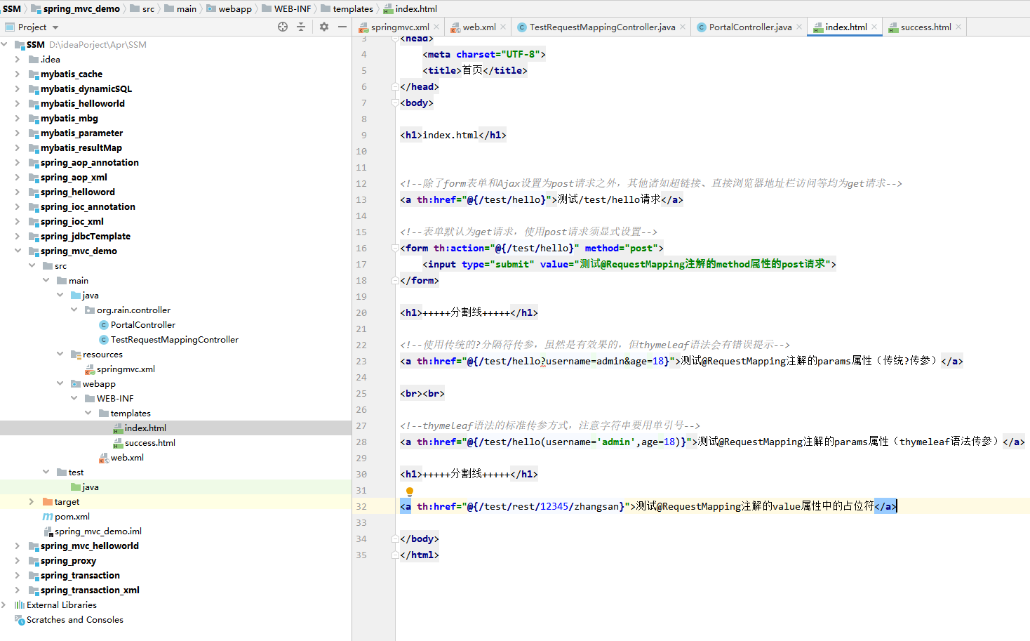Open the Project panel settings gear

(323, 27)
